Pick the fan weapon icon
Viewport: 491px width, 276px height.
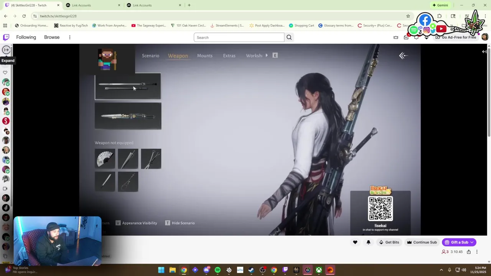(105, 159)
